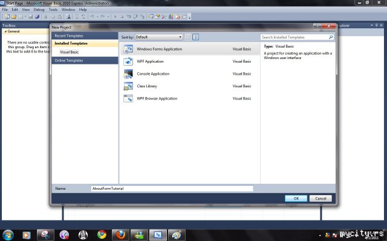This screenshot has width=387, height=241.
Task: Open the Paint palette taskbar icon
Action: [x=177, y=235]
